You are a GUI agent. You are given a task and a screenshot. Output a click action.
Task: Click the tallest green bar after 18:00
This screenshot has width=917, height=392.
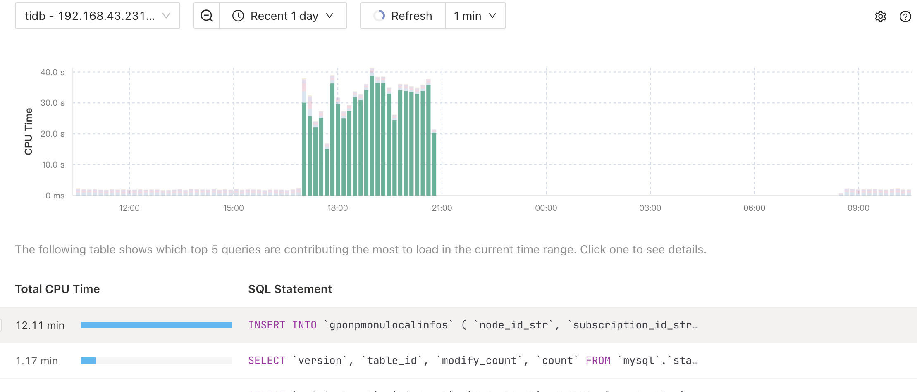tap(372, 135)
